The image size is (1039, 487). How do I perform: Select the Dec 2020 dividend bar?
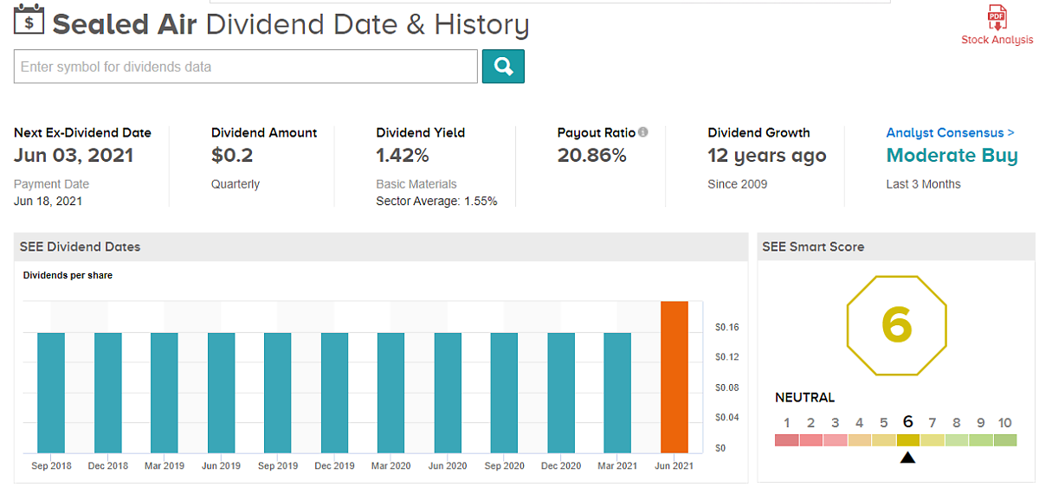(x=561, y=393)
